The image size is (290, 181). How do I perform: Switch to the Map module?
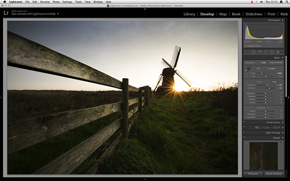223,14
